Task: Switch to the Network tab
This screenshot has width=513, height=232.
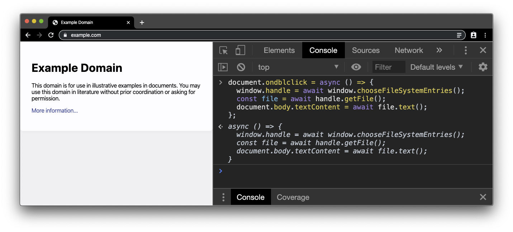Action: coord(409,50)
